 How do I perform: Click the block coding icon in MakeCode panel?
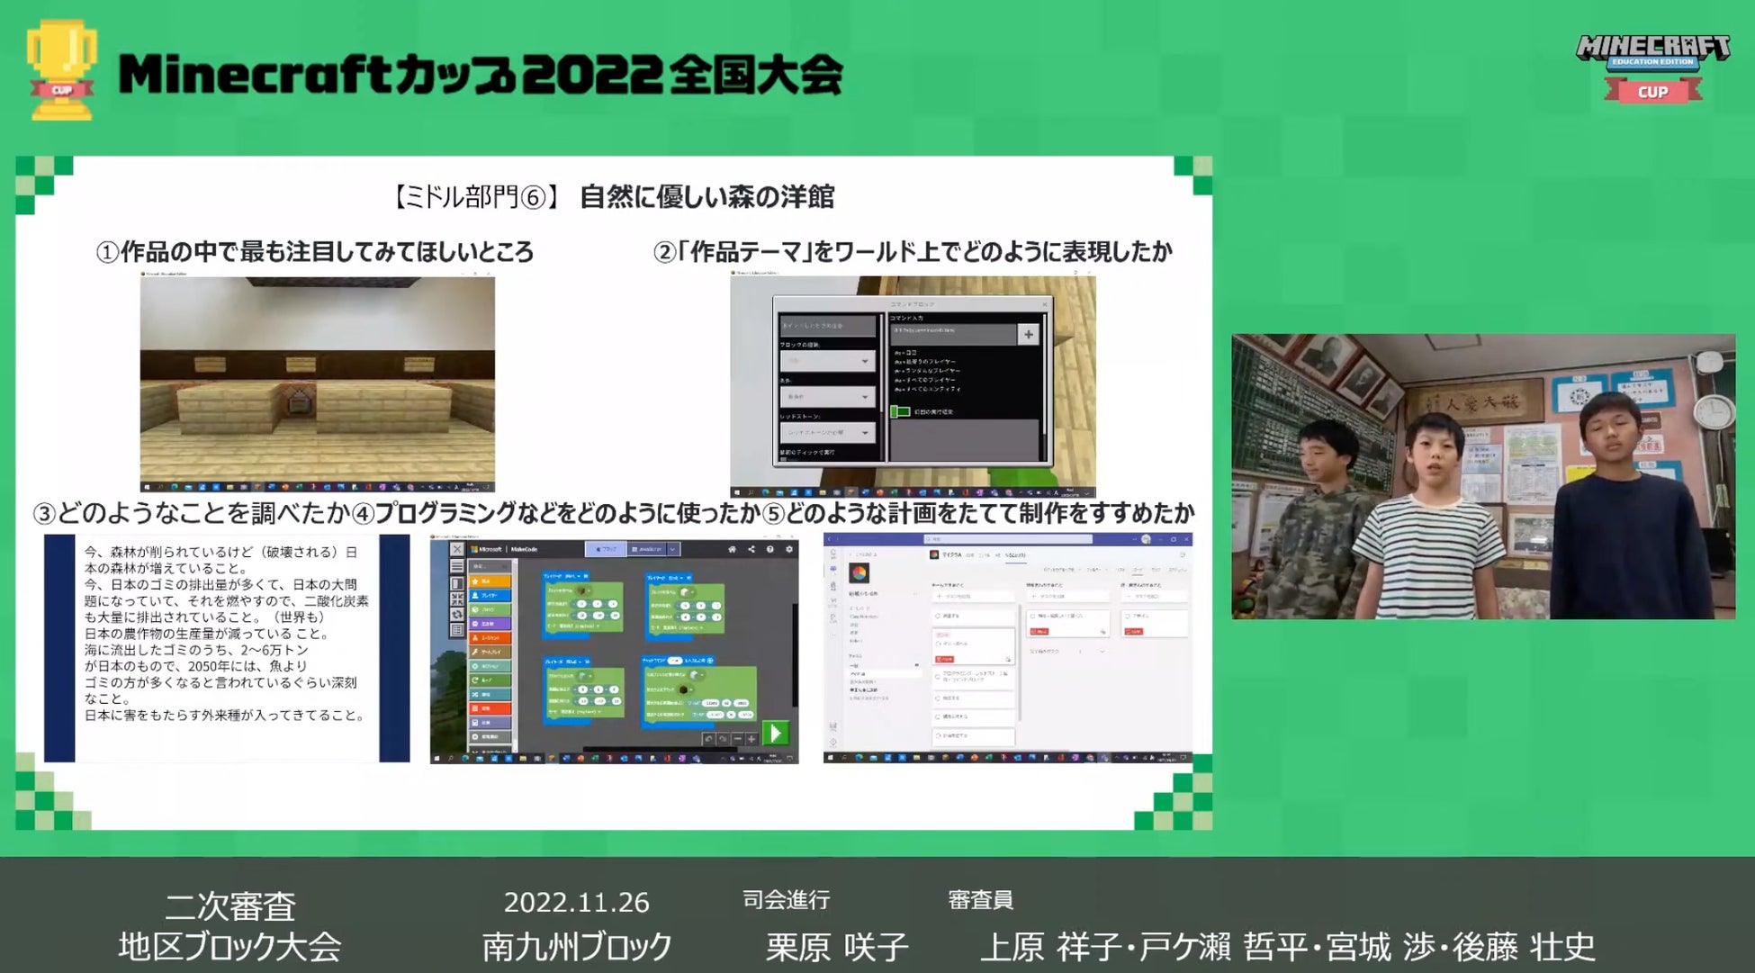(599, 551)
